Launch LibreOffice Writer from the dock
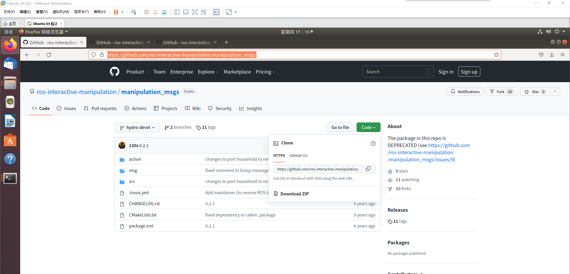This screenshot has width=570, height=274. coord(10,121)
